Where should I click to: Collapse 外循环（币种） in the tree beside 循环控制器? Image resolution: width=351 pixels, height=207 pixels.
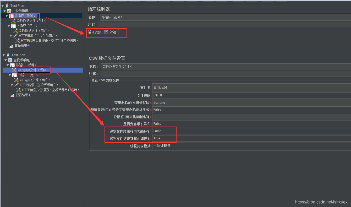click(7, 16)
